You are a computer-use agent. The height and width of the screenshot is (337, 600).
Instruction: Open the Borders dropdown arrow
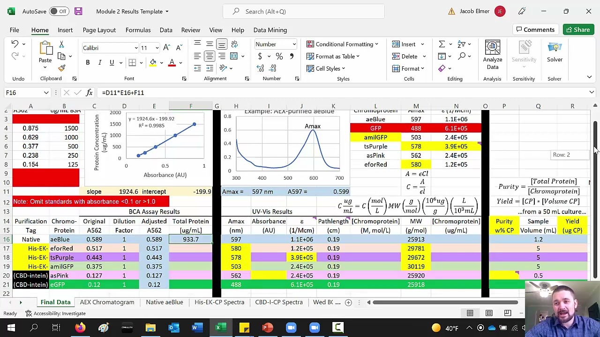pos(142,63)
